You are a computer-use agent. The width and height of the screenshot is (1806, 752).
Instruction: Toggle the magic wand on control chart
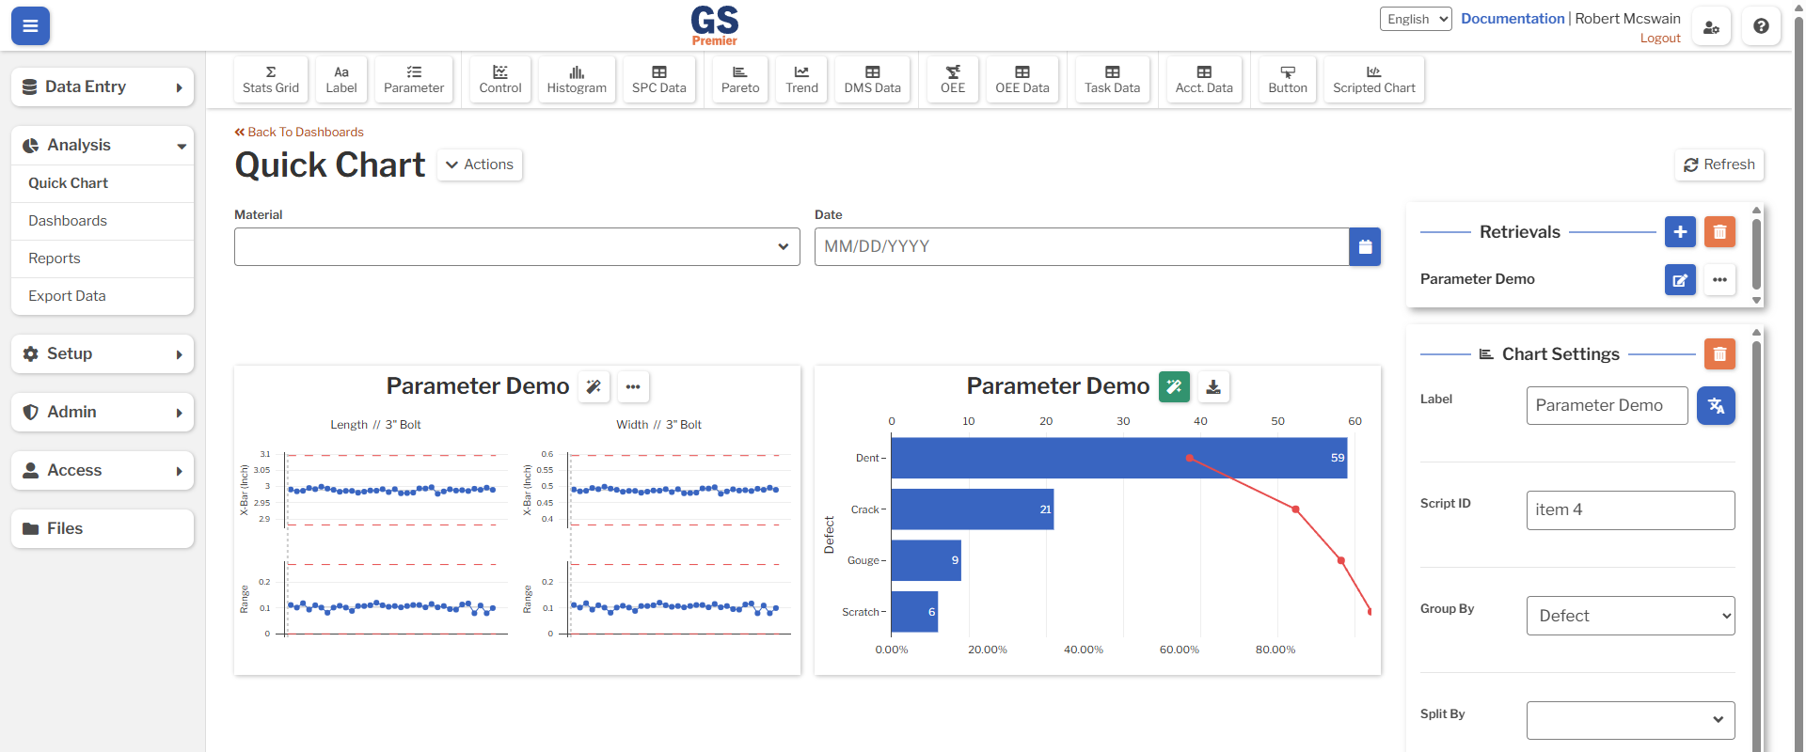tap(594, 386)
